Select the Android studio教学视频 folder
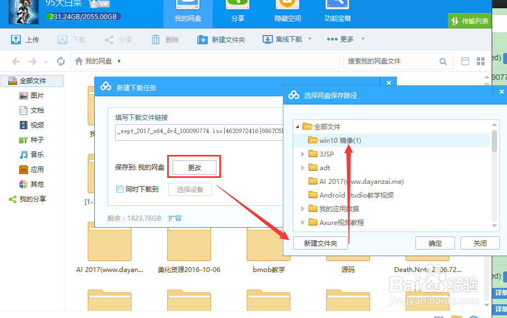507x318 pixels. 351,195
